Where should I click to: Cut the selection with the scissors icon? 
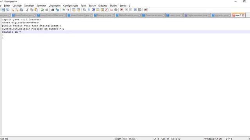pyautogui.click(x=27, y=10)
